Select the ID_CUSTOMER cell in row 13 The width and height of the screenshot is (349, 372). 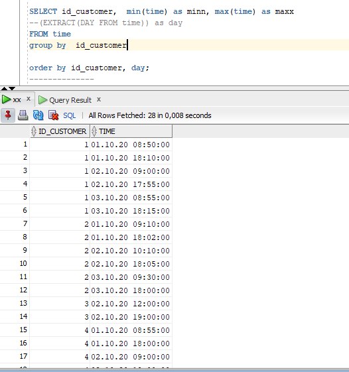(x=60, y=304)
